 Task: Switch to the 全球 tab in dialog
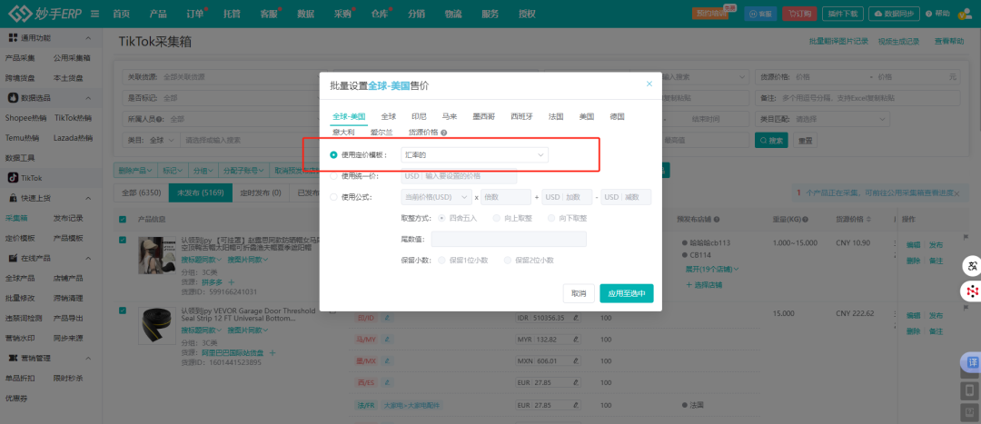click(389, 116)
